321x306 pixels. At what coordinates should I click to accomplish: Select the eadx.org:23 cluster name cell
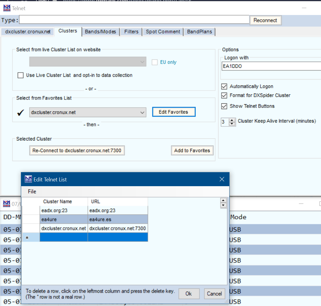click(64, 210)
